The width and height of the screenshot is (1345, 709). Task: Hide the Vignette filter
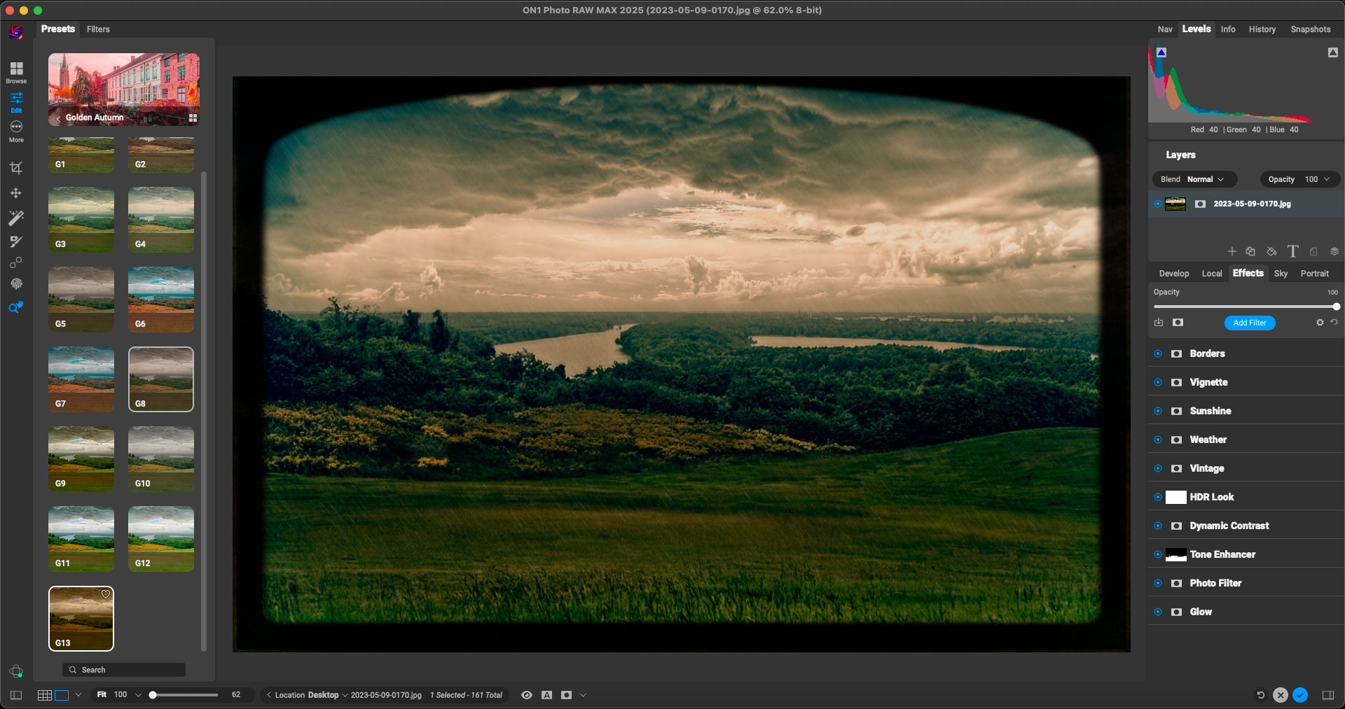(x=1158, y=382)
